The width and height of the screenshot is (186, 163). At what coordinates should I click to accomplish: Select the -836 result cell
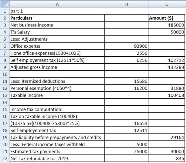pos(166,158)
